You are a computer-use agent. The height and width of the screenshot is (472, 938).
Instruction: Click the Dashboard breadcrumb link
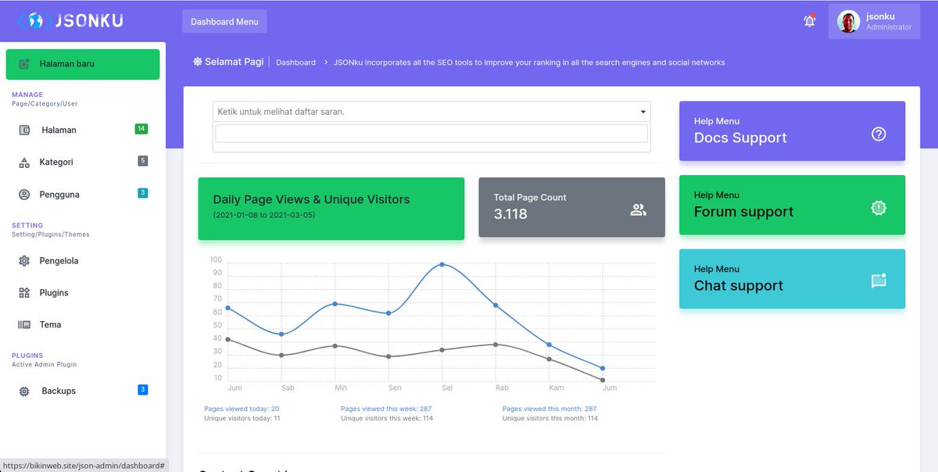(x=295, y=63)
